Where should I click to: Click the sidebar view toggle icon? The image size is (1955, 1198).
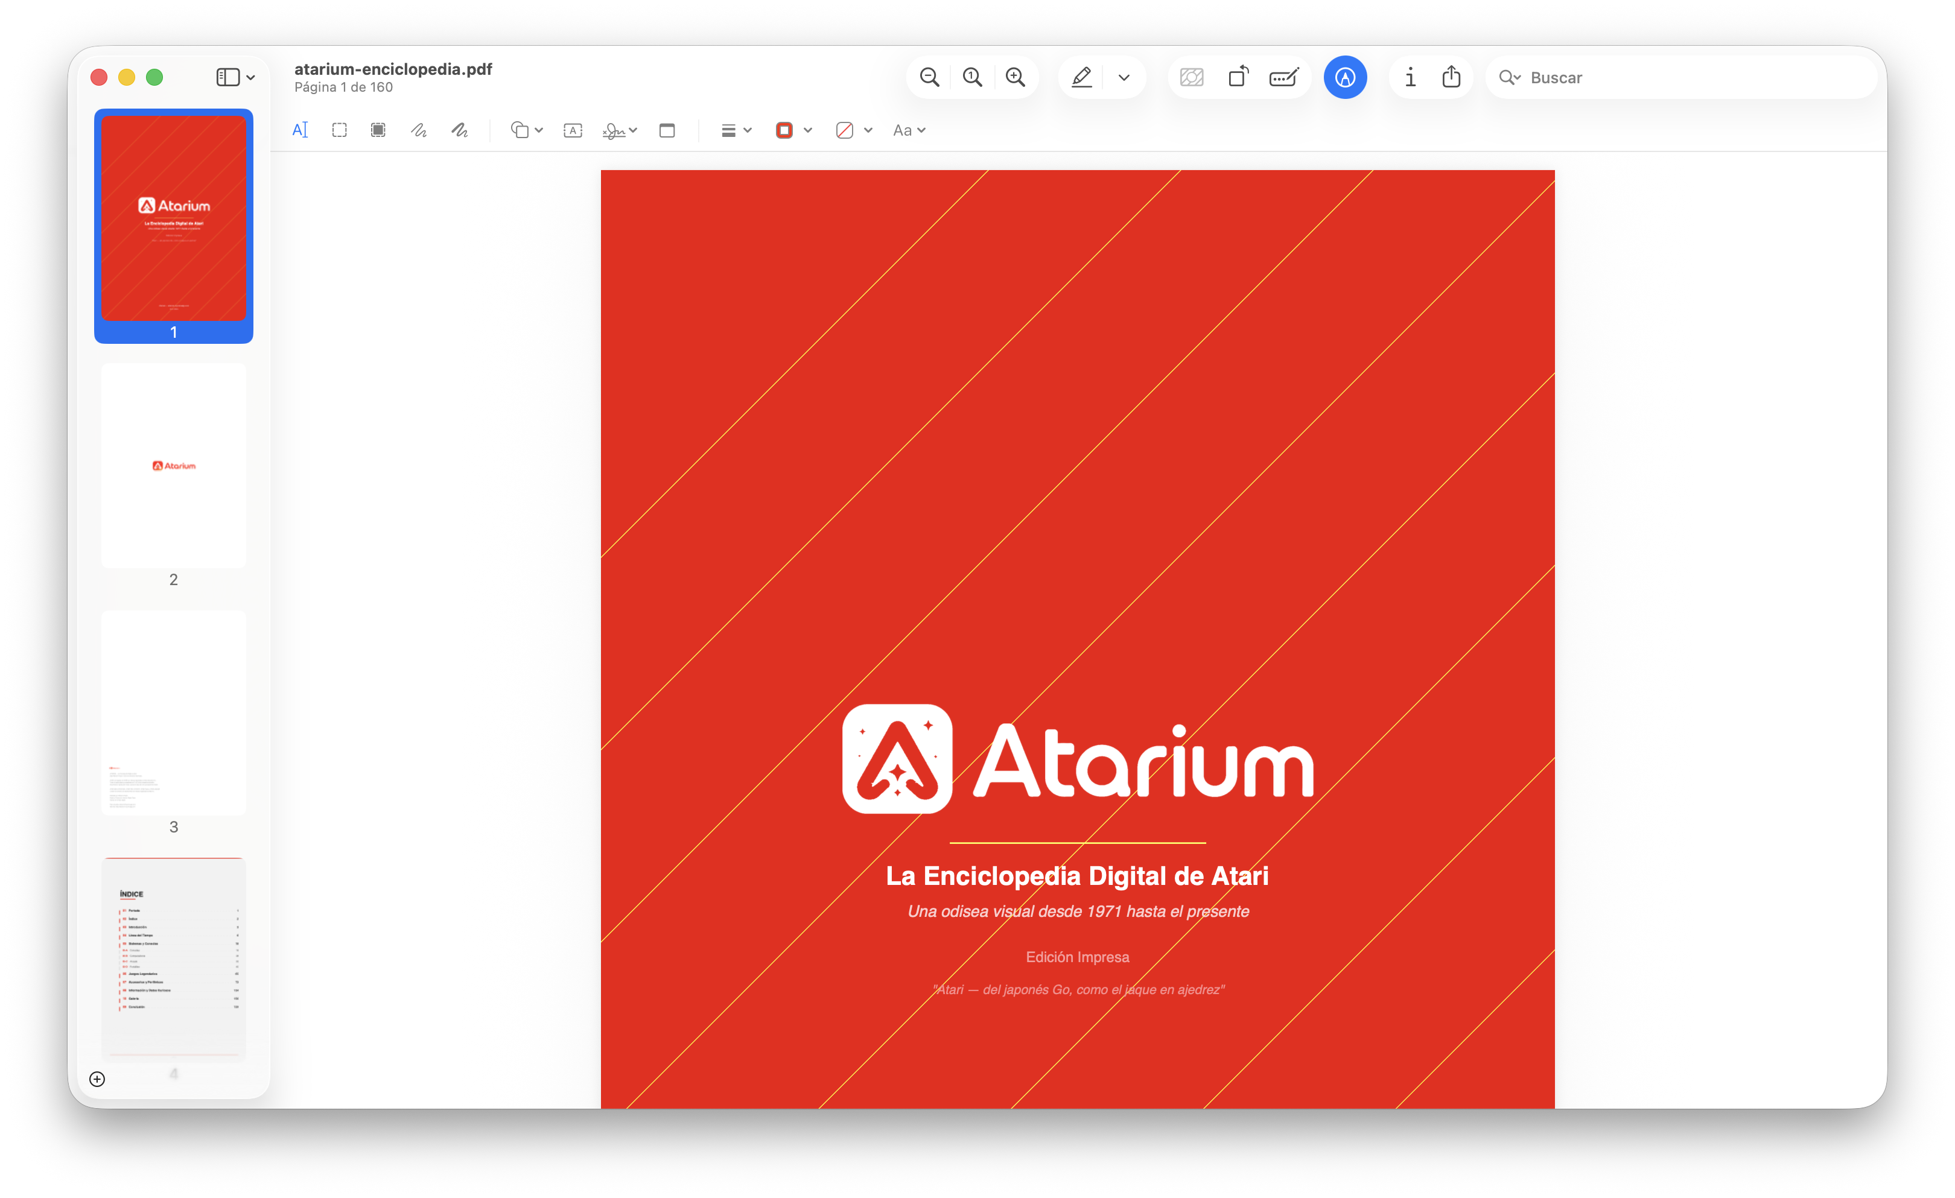227,77
